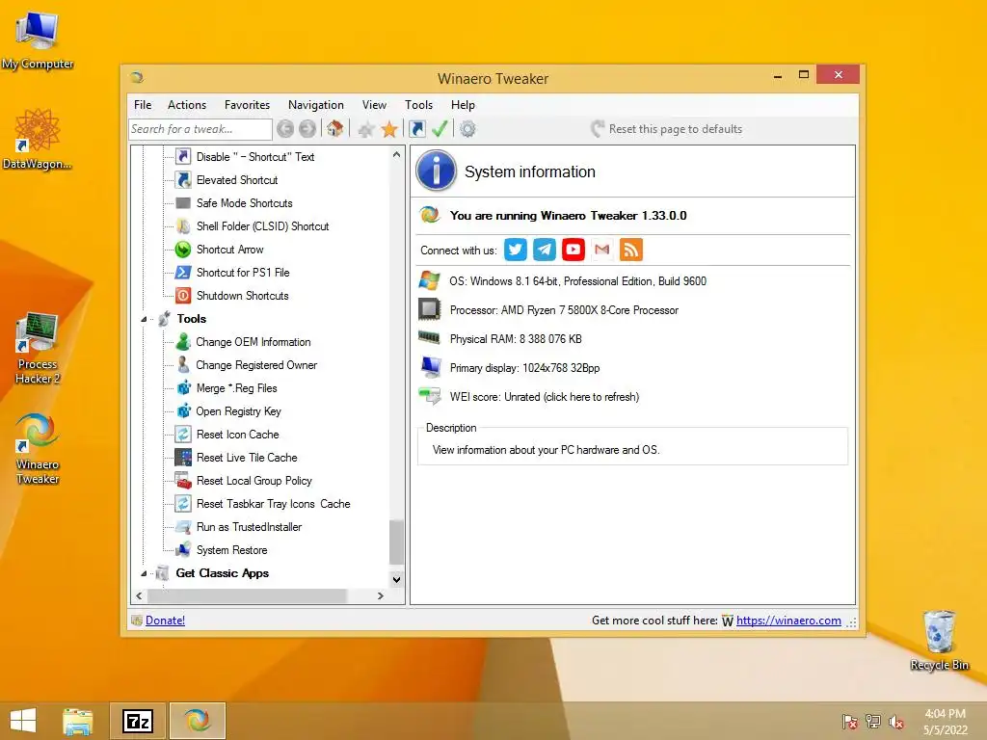Viewport: 987px width, 740px height.
Task: Select Reset Live Tile Cache
Action: (247, 458)
